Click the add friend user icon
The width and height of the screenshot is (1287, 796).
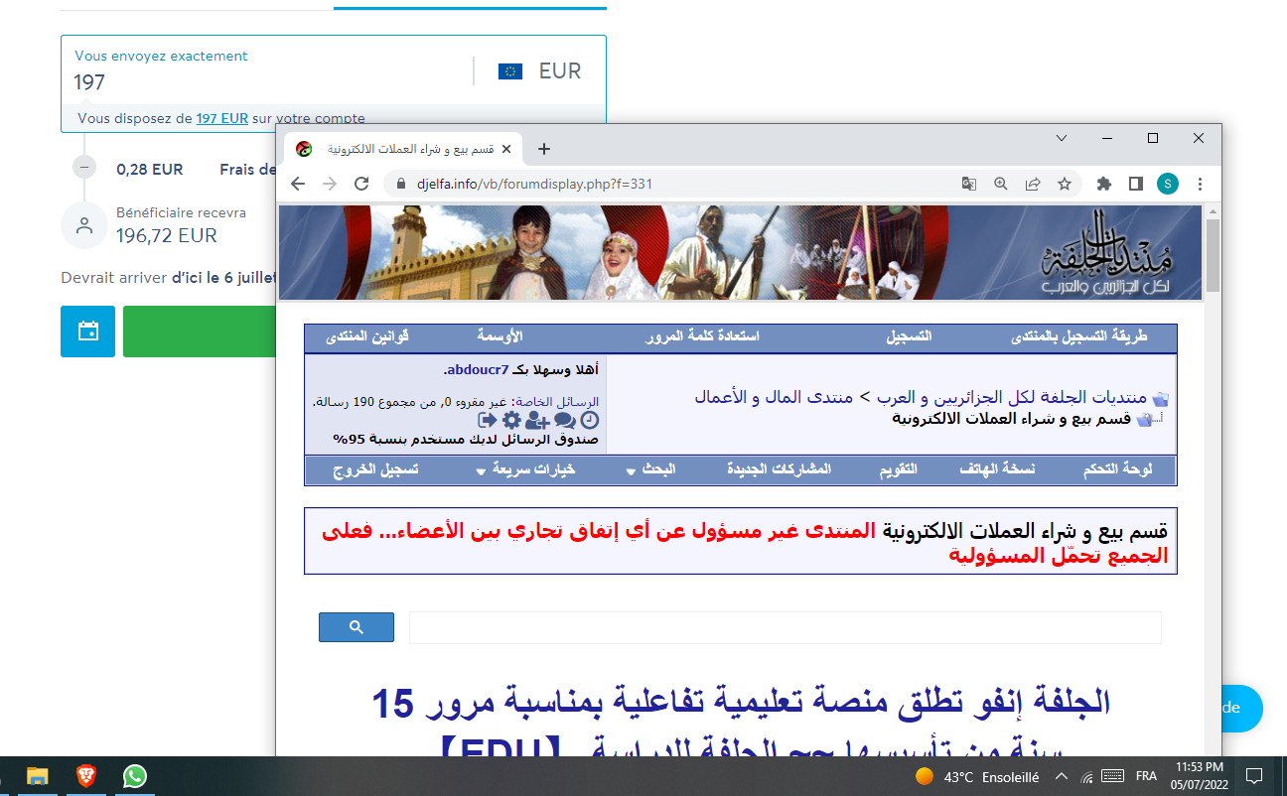537,420
